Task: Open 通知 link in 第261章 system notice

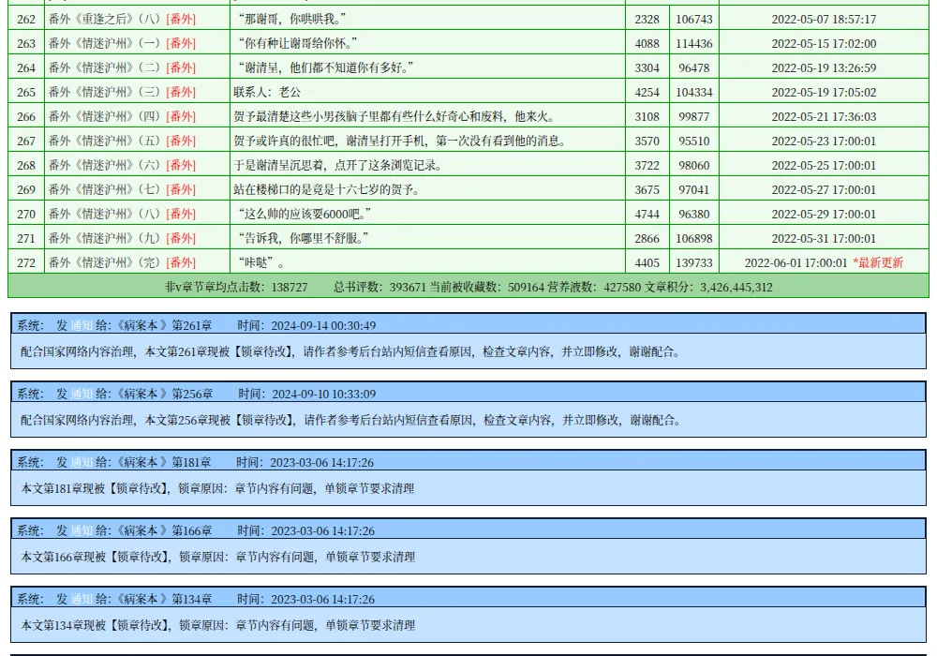Action: point(82,325)
